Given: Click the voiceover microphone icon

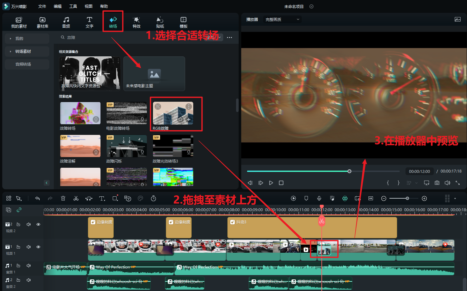Looking at the screenshot, I should (x=319, y=199).
